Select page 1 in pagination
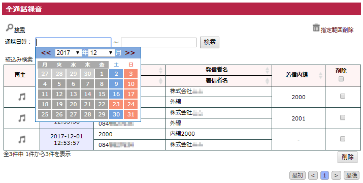This screenshot has width=363, height=183. [x=324, y=175]
